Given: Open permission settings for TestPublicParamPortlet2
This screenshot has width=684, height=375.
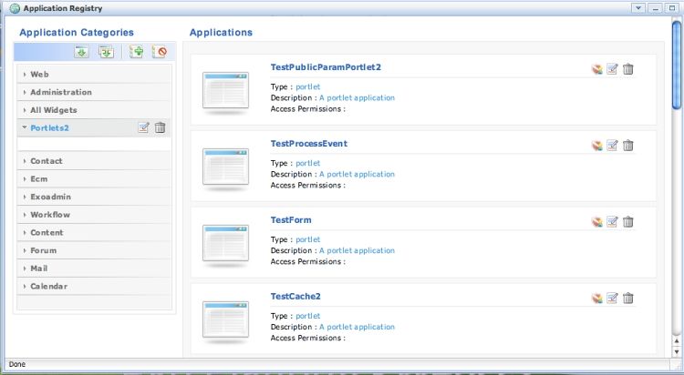Looking at the screenshot, I should tap(596, 69).
